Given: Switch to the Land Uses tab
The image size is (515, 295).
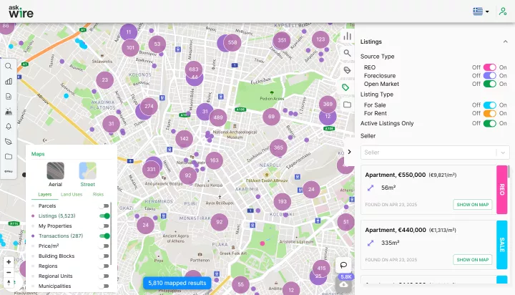Looking at the screenshot, I should click(71, 194).
